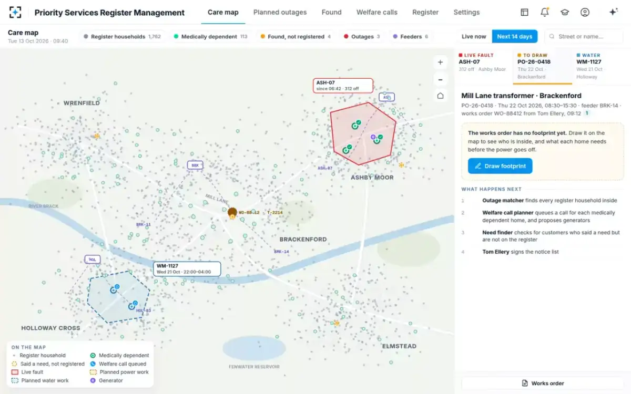Screen dimensions: 631x394
Task: Click said-a-need marker near Wrenfield
Action: click(x=97, y=136)
